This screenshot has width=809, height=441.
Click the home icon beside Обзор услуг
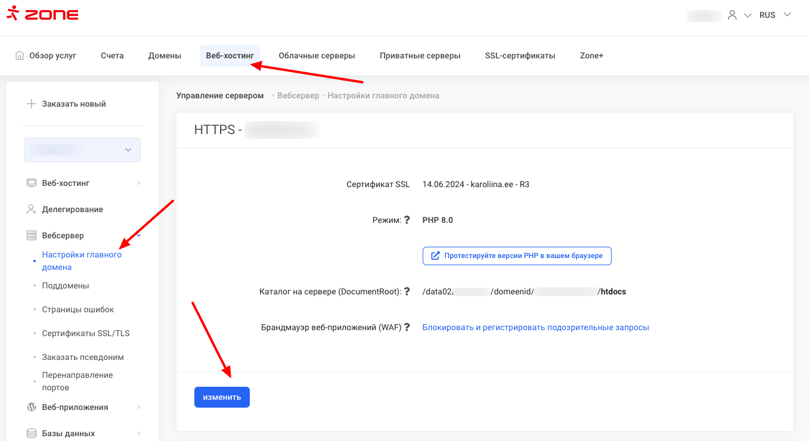coord(20,55)
